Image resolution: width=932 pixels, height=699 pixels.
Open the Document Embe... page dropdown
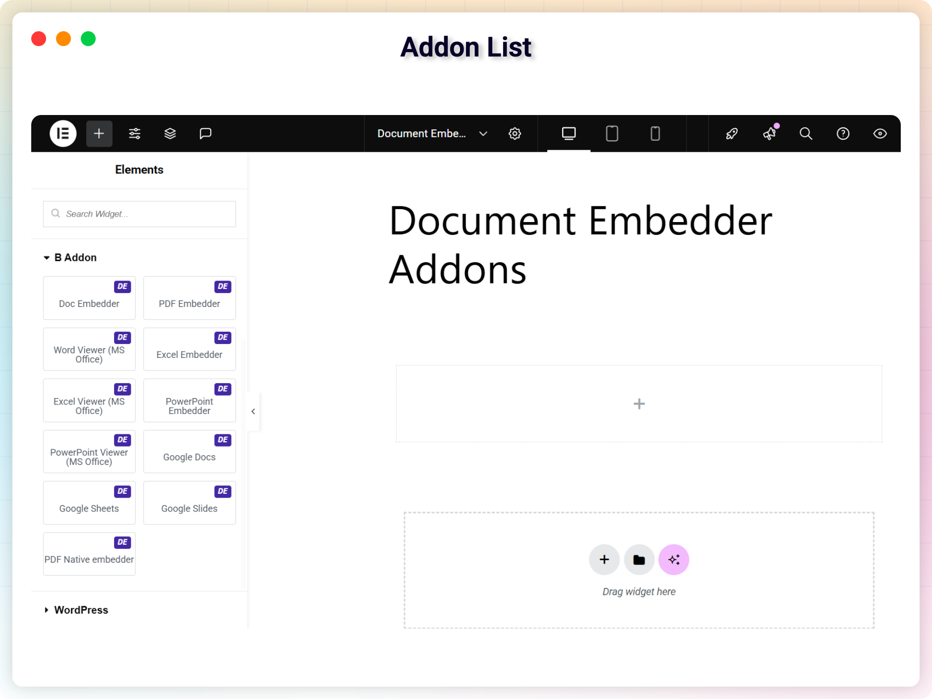click(x=432, y=133)
